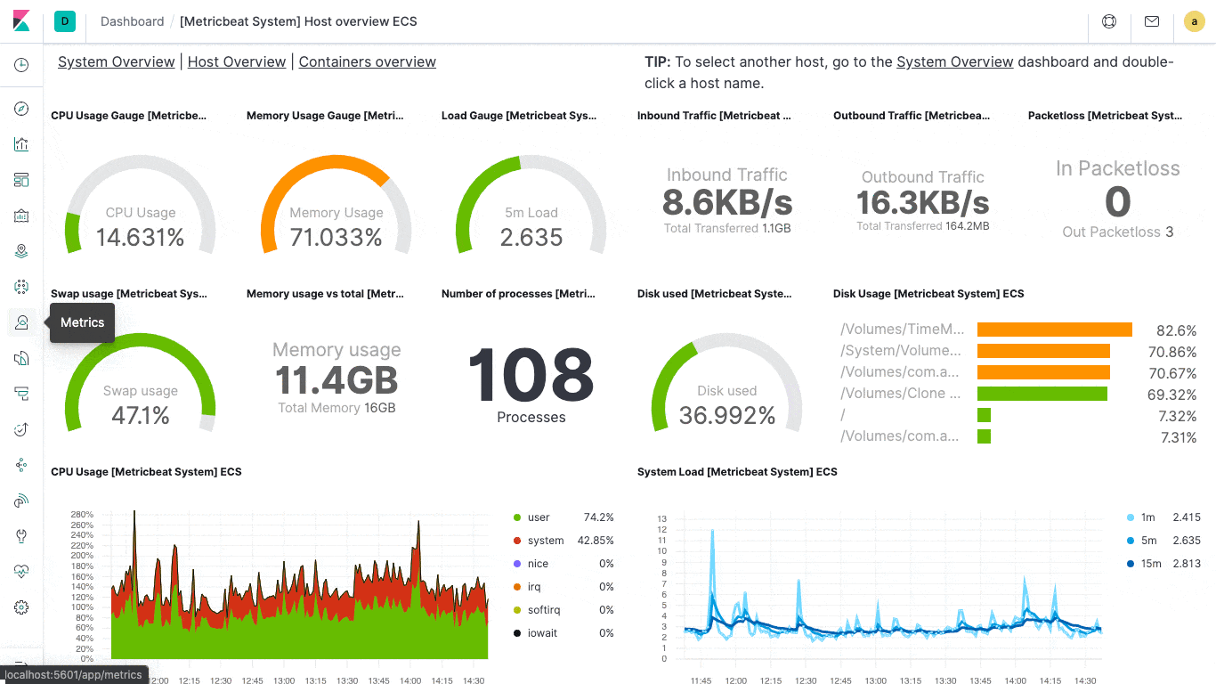Image resolution: width=1216 pixels, height=684 pixels.
Task: Click the Disk used 36.992% value
Action: (x=727, y=416)
